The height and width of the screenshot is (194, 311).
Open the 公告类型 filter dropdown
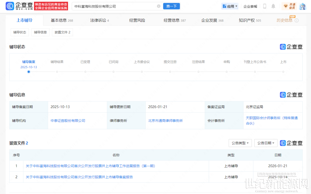point(240,143)
